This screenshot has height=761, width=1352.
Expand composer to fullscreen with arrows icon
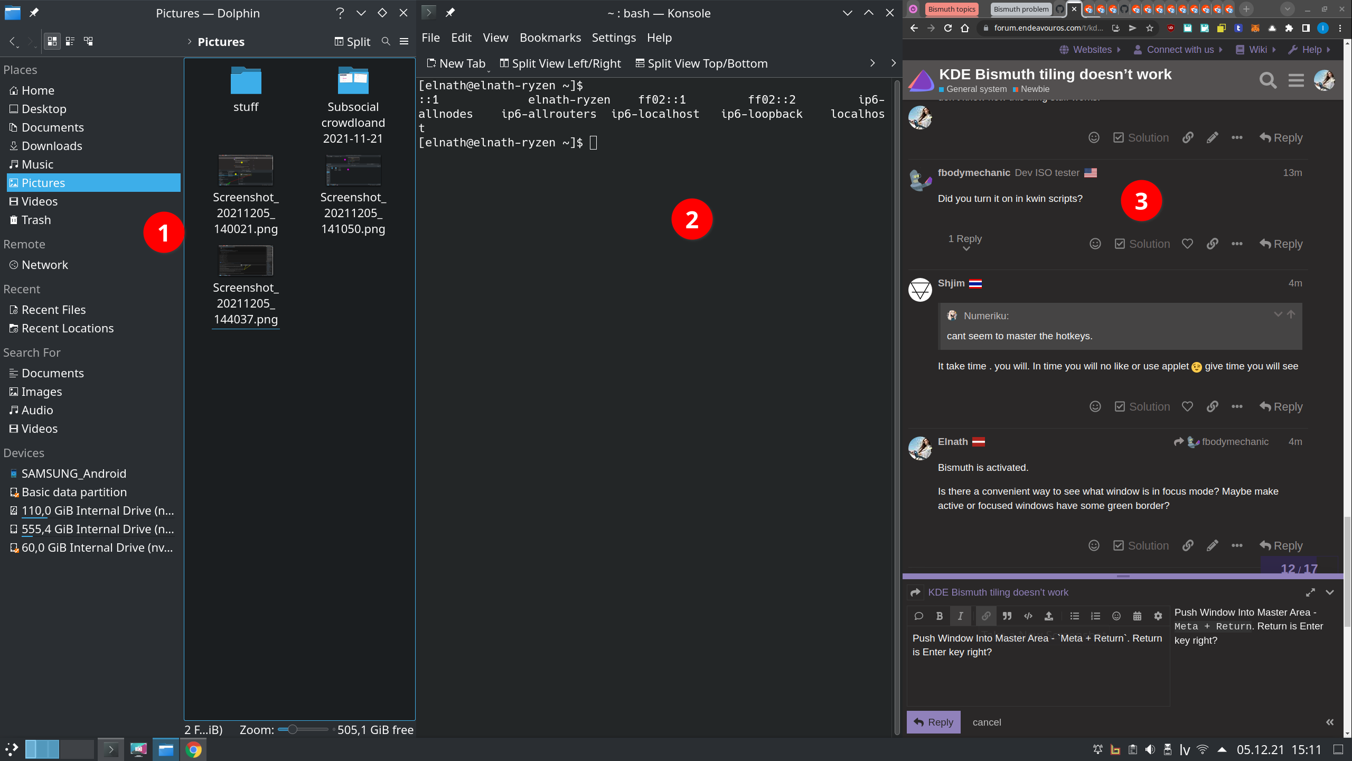[1310, 592]
